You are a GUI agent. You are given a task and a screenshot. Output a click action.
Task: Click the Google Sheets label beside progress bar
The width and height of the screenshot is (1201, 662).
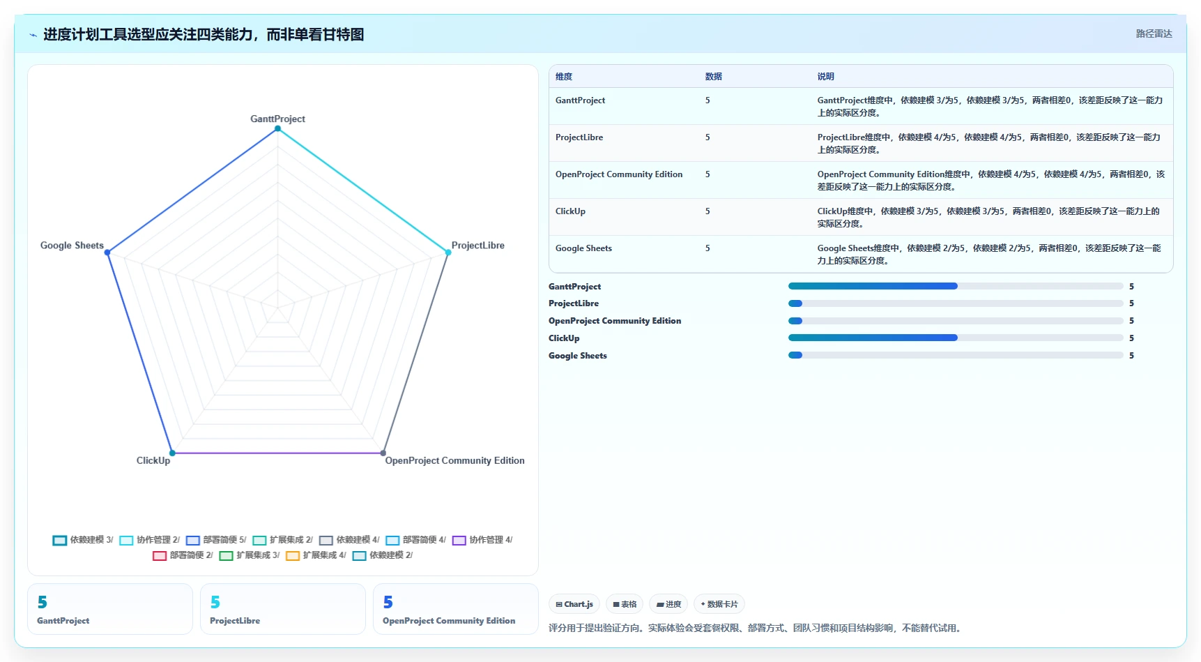tap(578, 356)
